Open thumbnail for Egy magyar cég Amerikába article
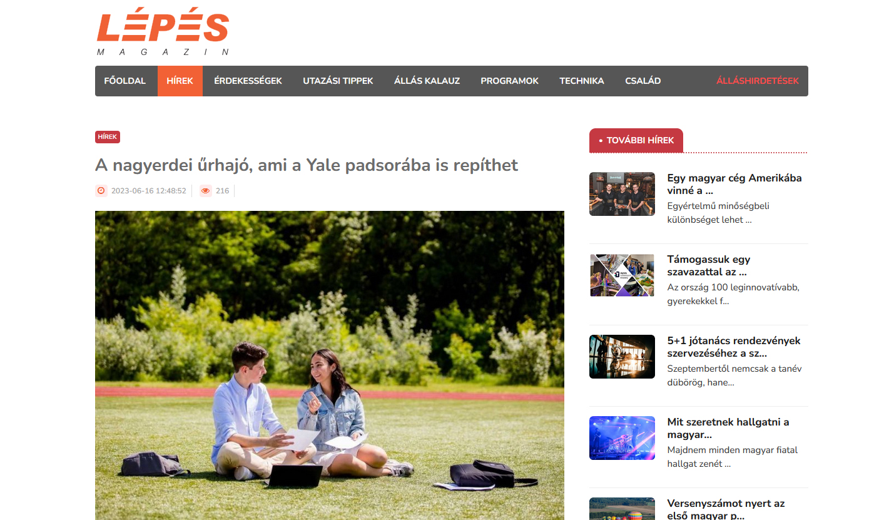Image resolution: width=884 pixels, height=520 pixels. tap(622, 194)
